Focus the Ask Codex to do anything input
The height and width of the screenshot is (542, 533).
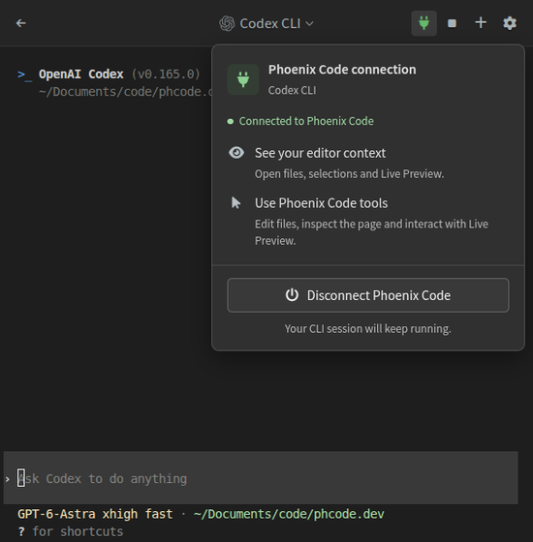click(x=261, y=478)
